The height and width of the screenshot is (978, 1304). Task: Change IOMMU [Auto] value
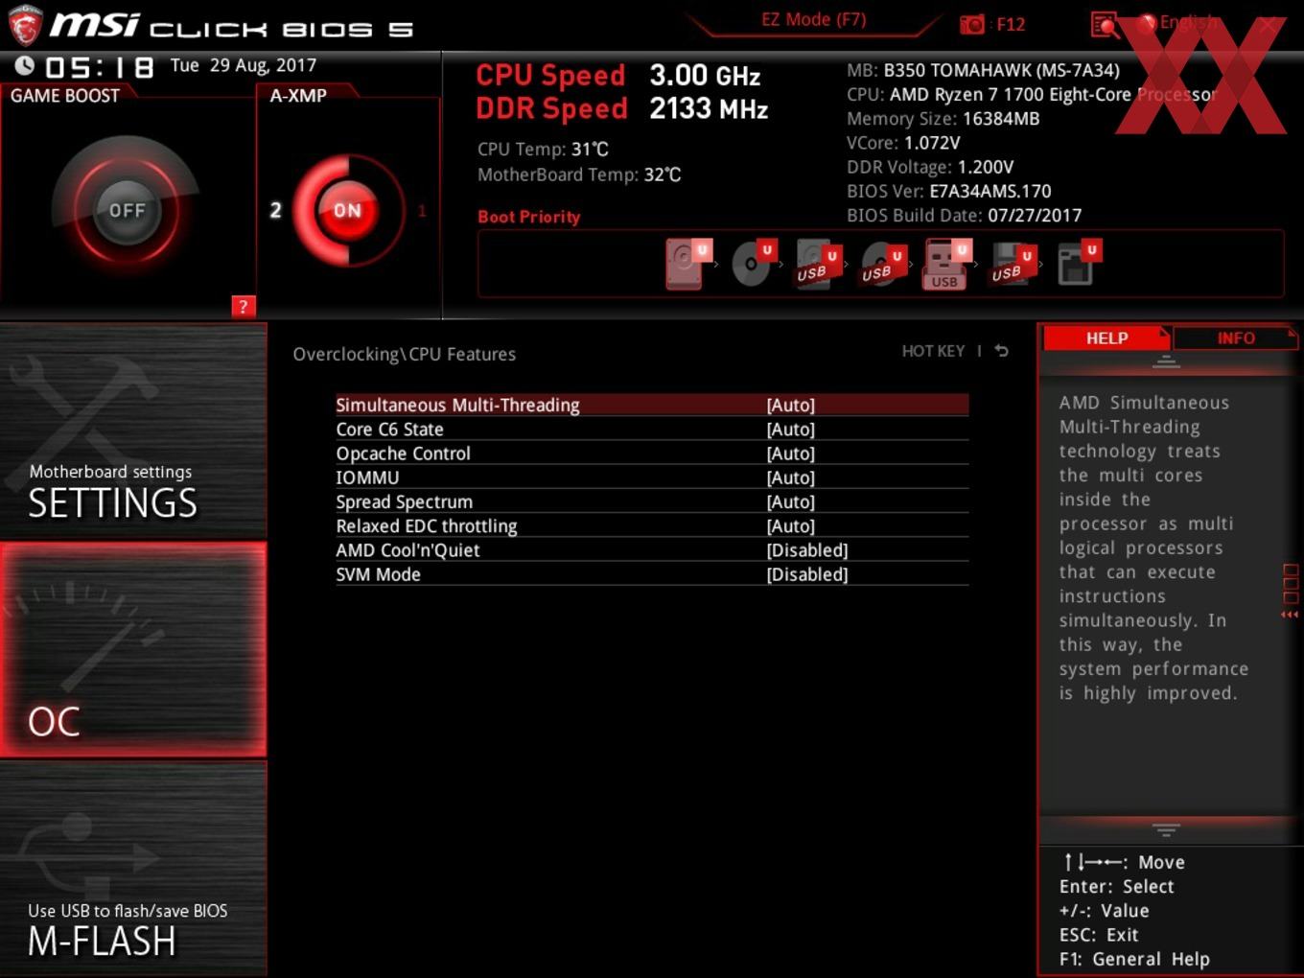coord(791,477)
